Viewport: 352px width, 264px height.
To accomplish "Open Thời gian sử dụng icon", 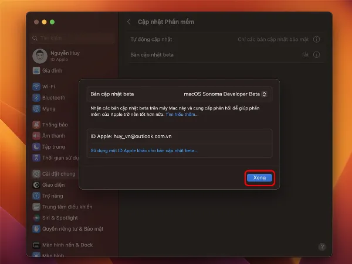I will (36, 158).
